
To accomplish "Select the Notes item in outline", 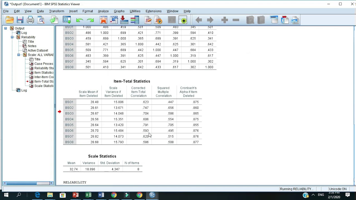I will [32, 46].
